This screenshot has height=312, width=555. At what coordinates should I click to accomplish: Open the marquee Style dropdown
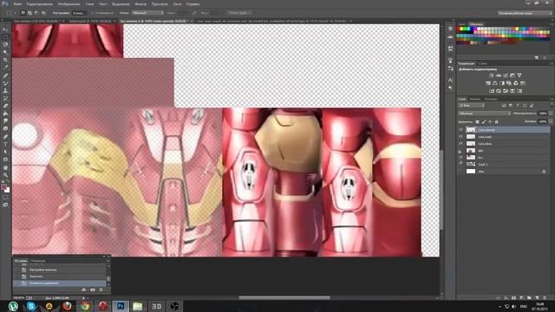tap(147, 13)
